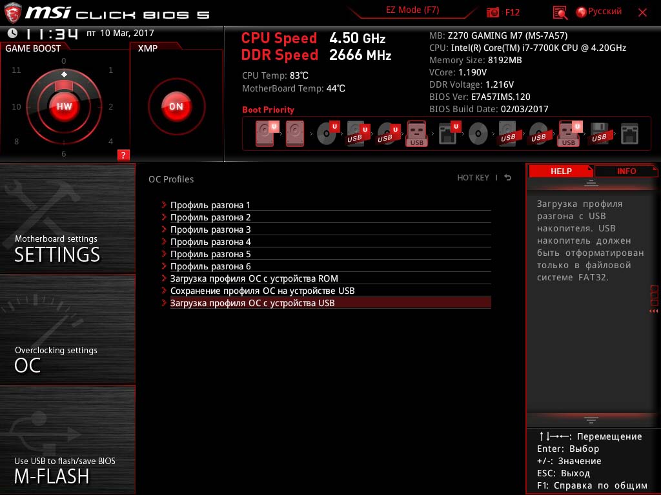This screenshot has height=495, width=661.
Task: Open the M-FLASH BIOS flashing section
Action: click(x=67, y=440)
